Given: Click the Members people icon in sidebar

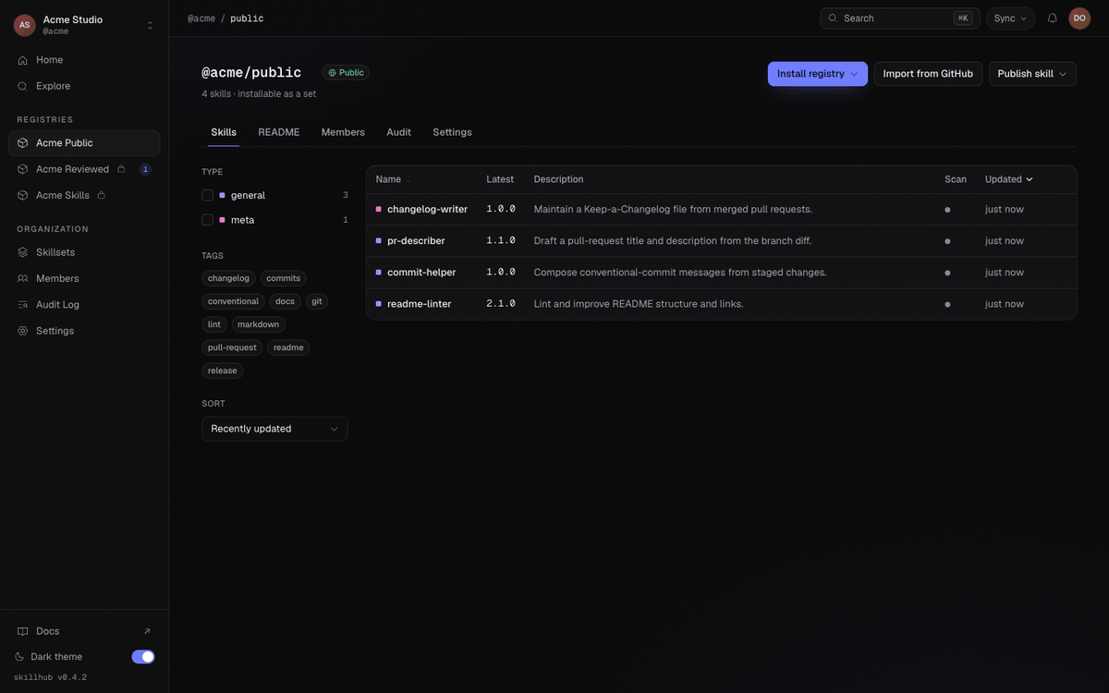Looking at the screenshot, I should pyautogui.click(x=23, y=278).
